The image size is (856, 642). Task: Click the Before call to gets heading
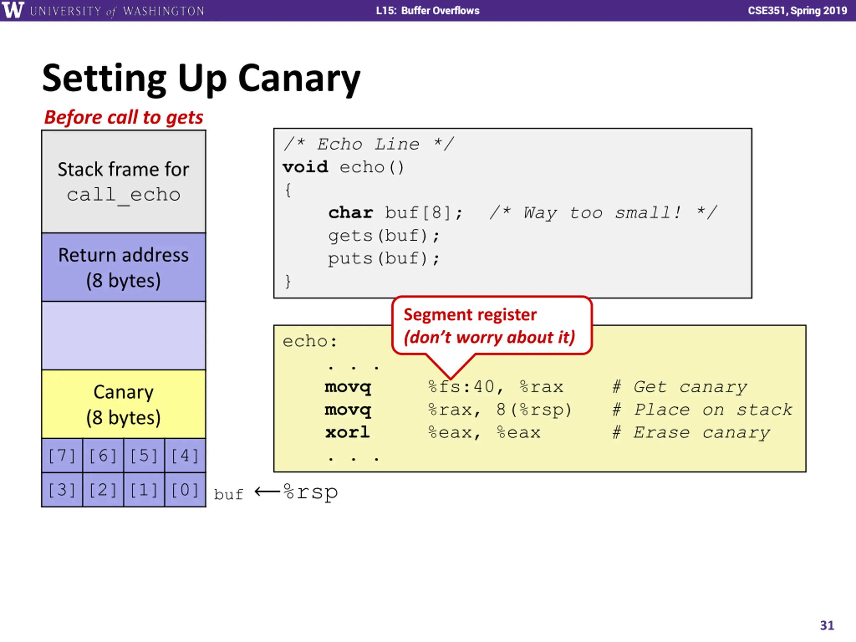[x=123, y=117]
